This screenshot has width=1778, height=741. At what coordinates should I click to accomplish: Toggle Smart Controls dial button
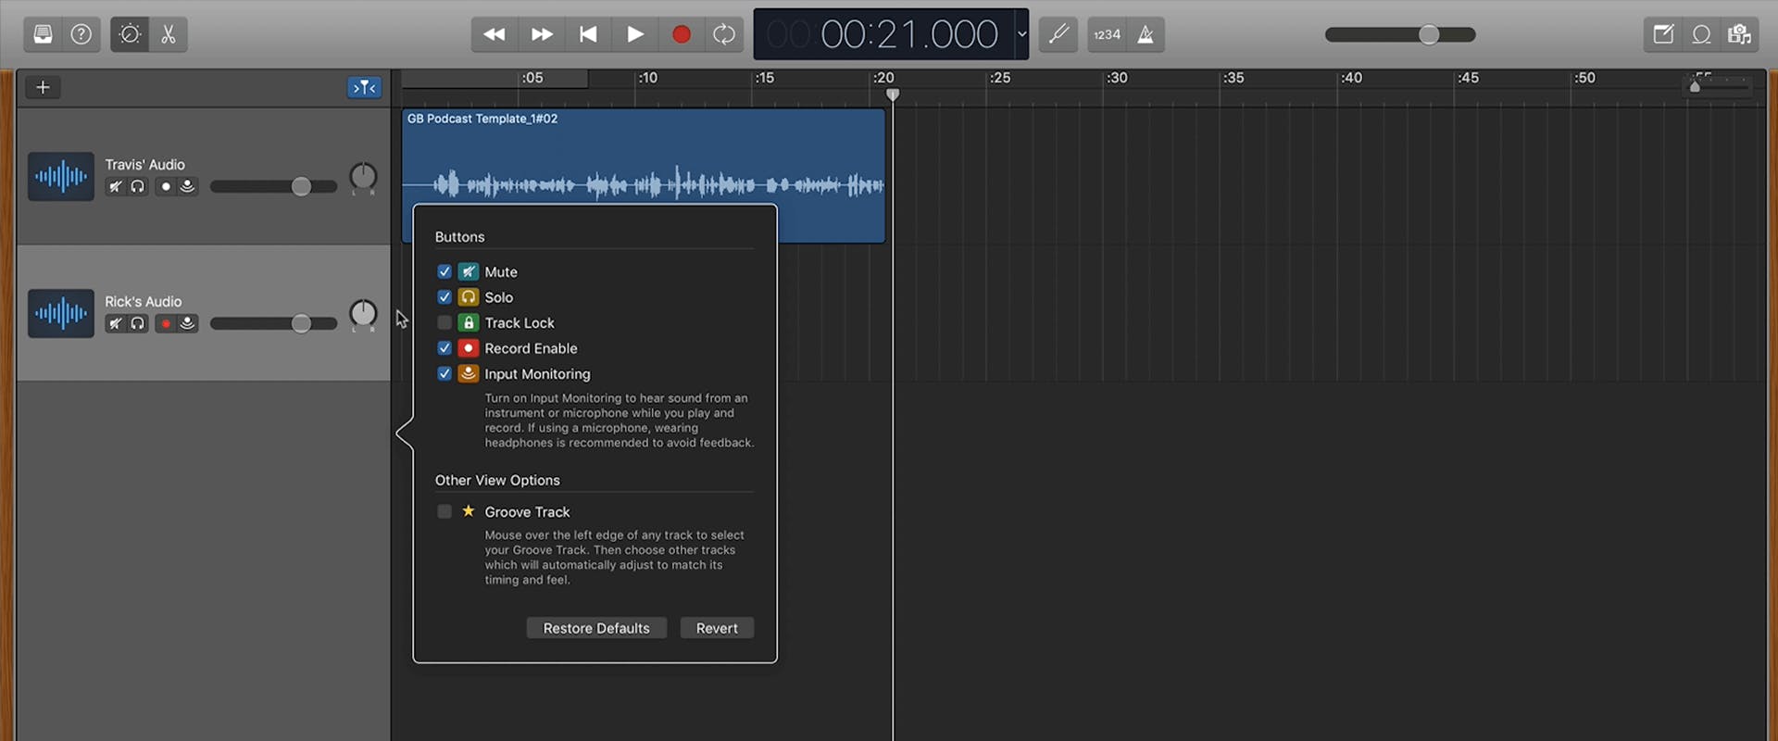(130, 34)
